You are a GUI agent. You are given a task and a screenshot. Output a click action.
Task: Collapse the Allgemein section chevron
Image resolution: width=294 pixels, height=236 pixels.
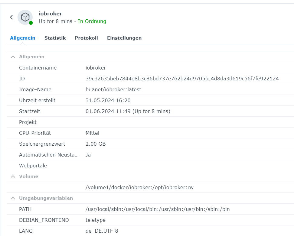13,57
